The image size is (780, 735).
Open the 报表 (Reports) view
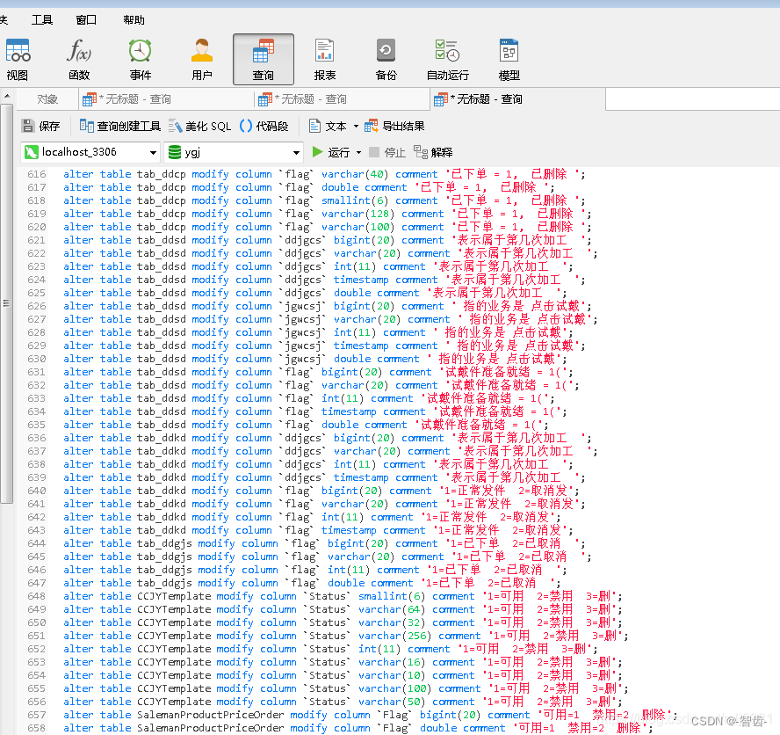325,58
